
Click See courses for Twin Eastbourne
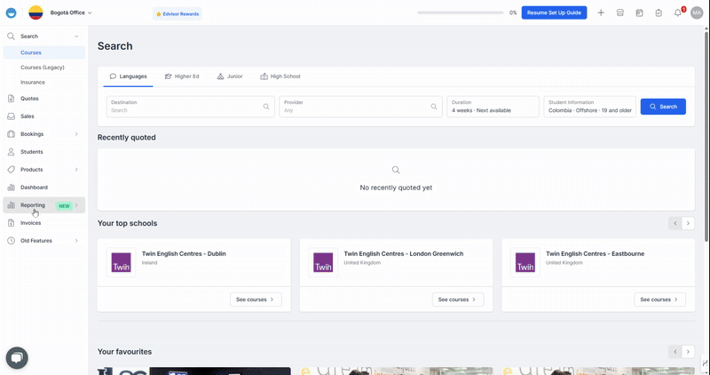pyautogui.click(x=659, y=299)
